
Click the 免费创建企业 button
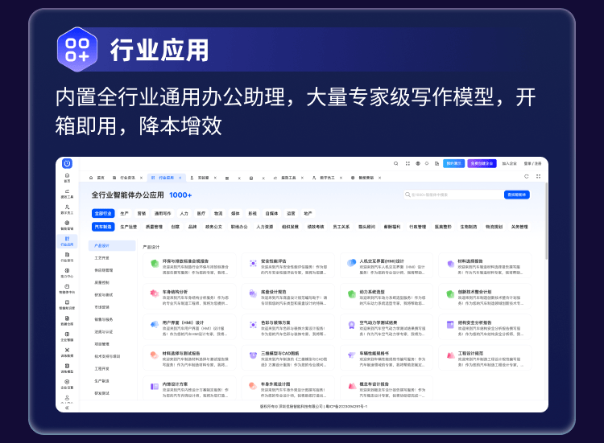coord(482,163)
